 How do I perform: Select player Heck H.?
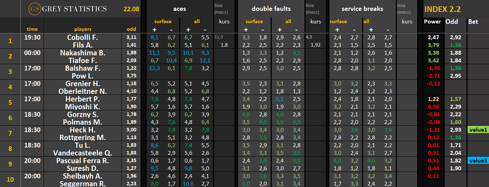point(83,130)
